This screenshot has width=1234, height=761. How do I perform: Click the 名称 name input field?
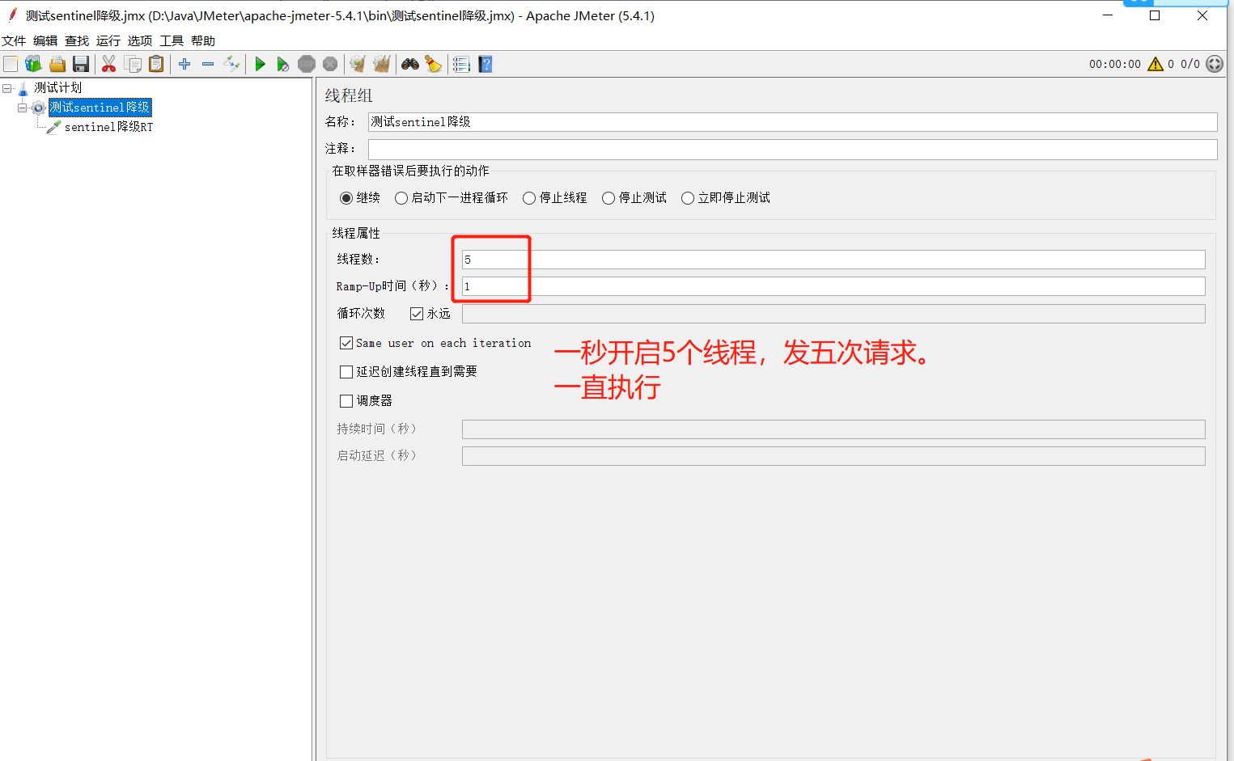point(792,122)
